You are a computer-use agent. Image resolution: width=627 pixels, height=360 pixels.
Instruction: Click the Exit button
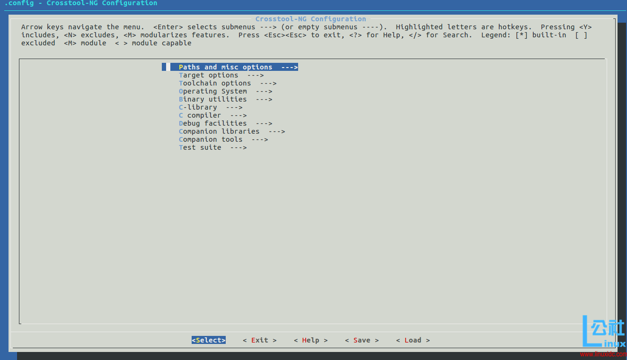click(260, 340)
